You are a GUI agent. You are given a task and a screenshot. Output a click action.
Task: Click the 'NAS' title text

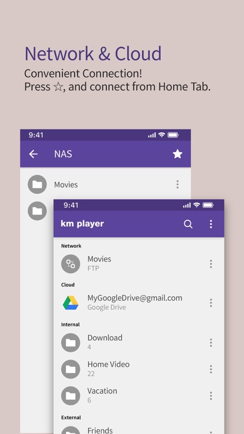pyautogui.click(x=63, y=154)
